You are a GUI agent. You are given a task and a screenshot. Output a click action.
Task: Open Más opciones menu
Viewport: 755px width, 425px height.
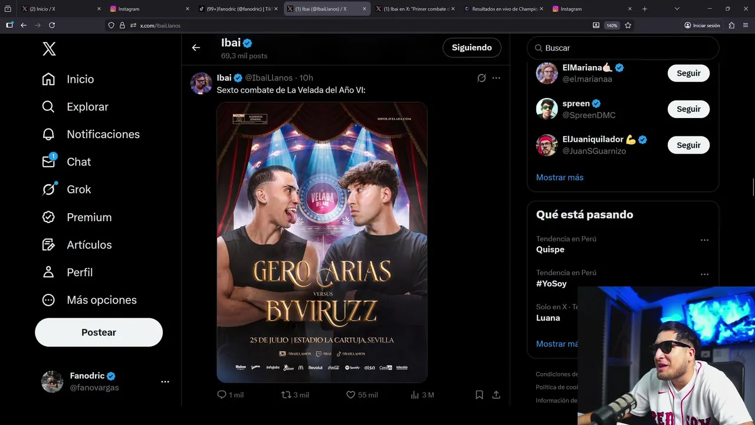tap(90, 300)
